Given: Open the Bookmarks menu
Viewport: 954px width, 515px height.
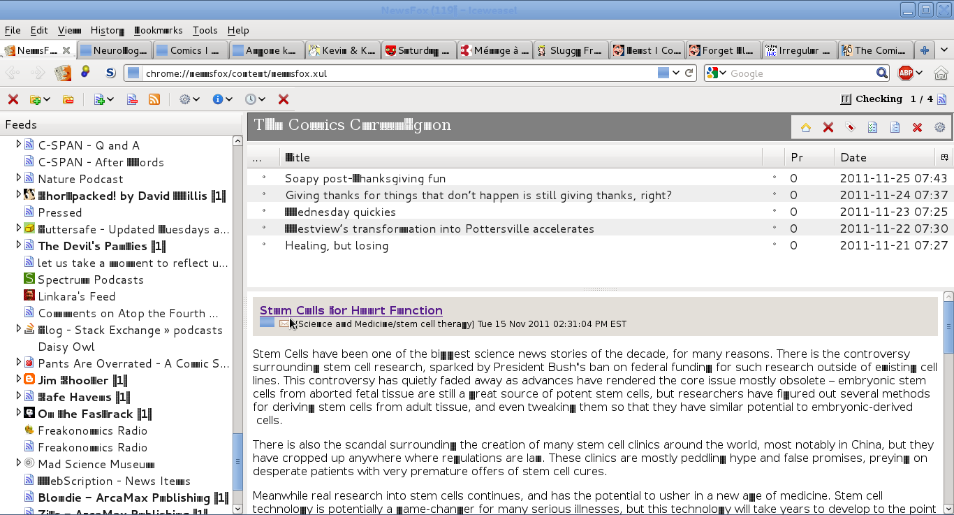Looking at the screenshot, I should (x=158, y=30).
